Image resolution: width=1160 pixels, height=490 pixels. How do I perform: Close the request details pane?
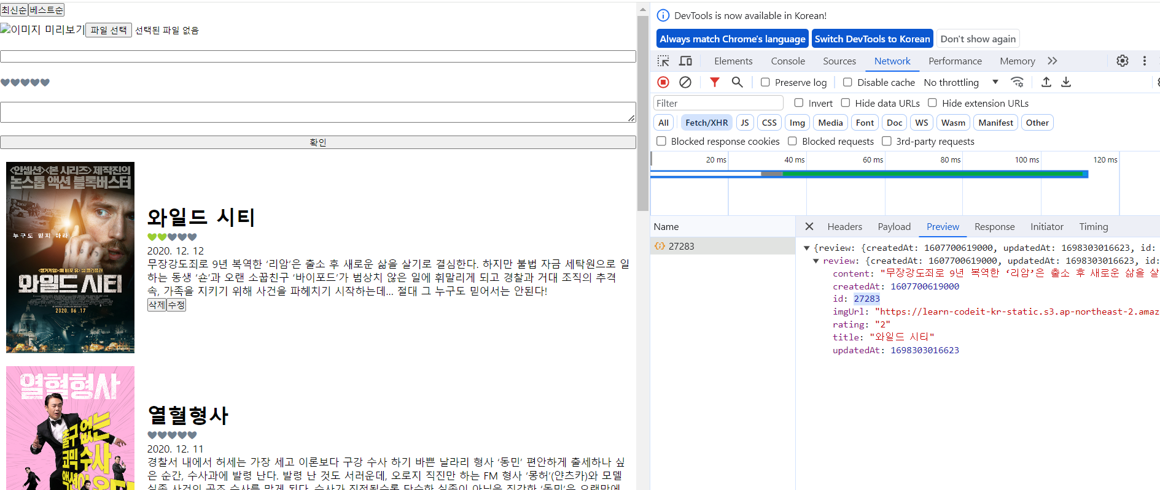coord(809,226)
